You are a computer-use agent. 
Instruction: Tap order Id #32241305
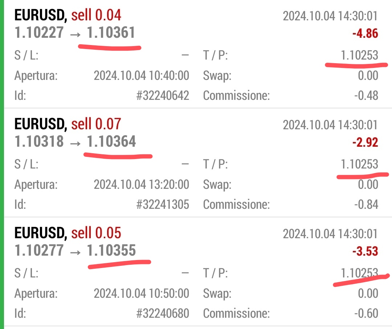(x=163, y=204)
